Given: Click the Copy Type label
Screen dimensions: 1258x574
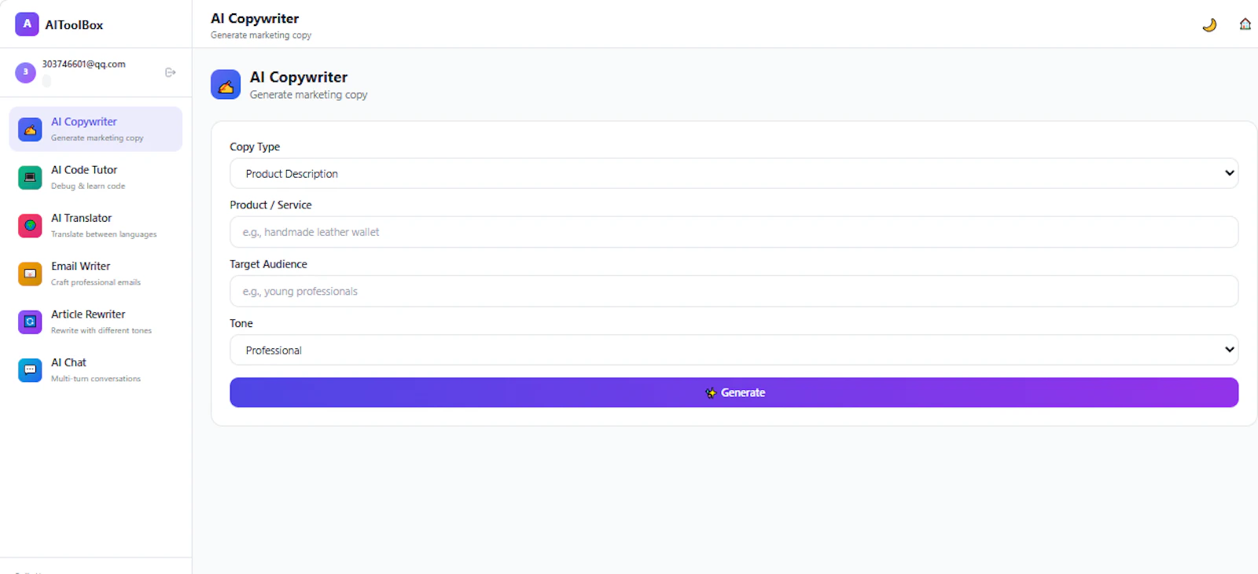Looking at the screenshot, I should [x=255, y=147].
